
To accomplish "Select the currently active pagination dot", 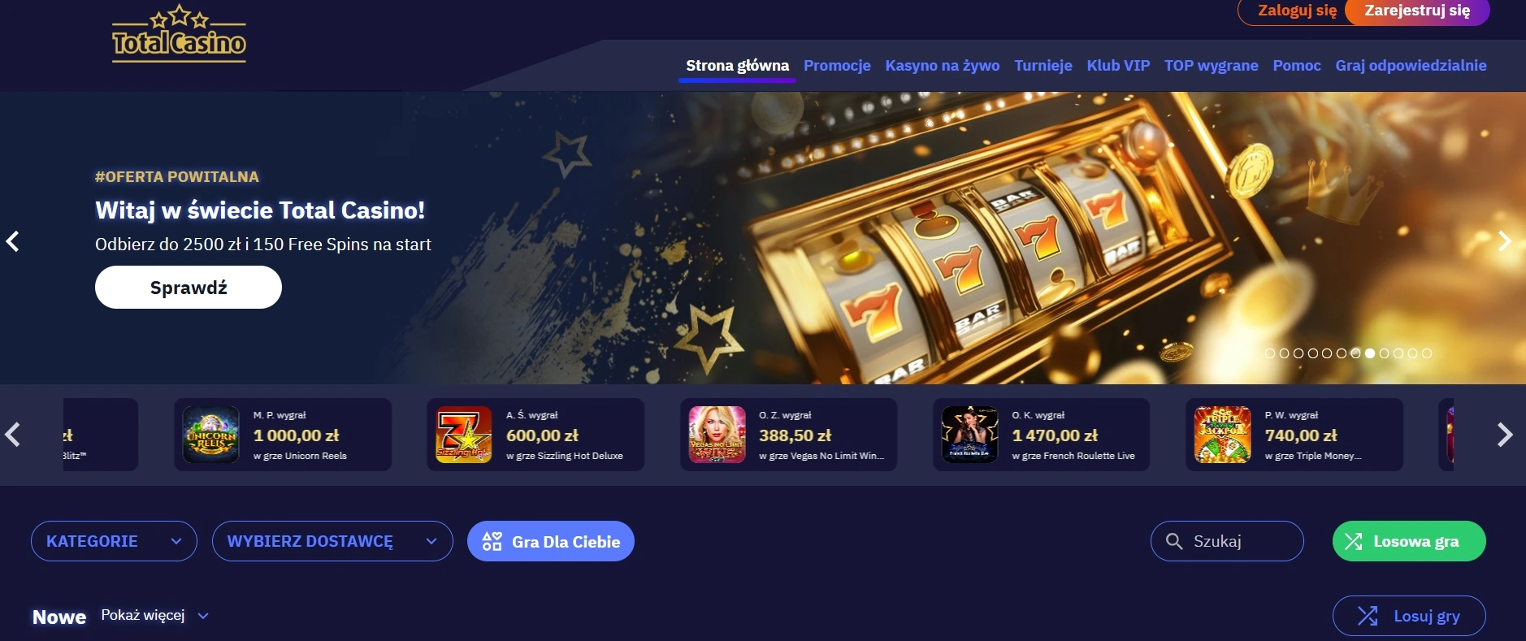I will (x=1370, y=353).
